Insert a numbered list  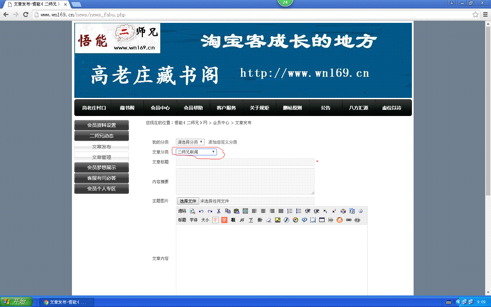pyautogui.click(x=289, y=211)
